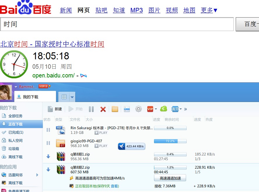Resume the paused giogio99-PGD-407 task
The height and width of the screenshot is (192, 259).
48,143
